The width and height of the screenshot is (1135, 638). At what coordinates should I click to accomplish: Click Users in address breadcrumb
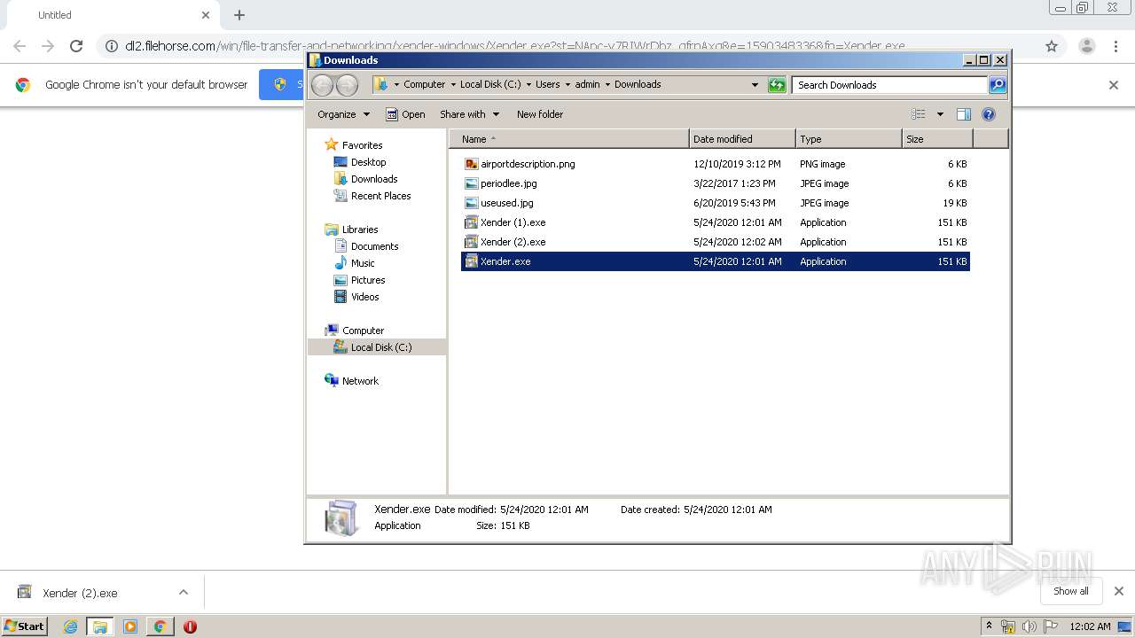tap(547, 85)
